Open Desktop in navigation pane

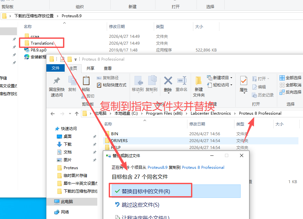pos(64,137)
